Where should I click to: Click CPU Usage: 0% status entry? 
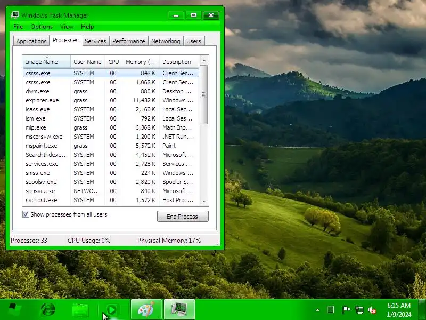coord(89,241)
